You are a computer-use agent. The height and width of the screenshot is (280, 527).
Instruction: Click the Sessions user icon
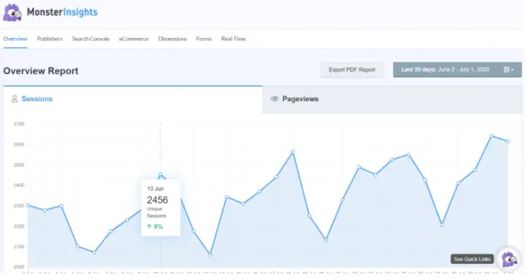(x=15, y=99)
